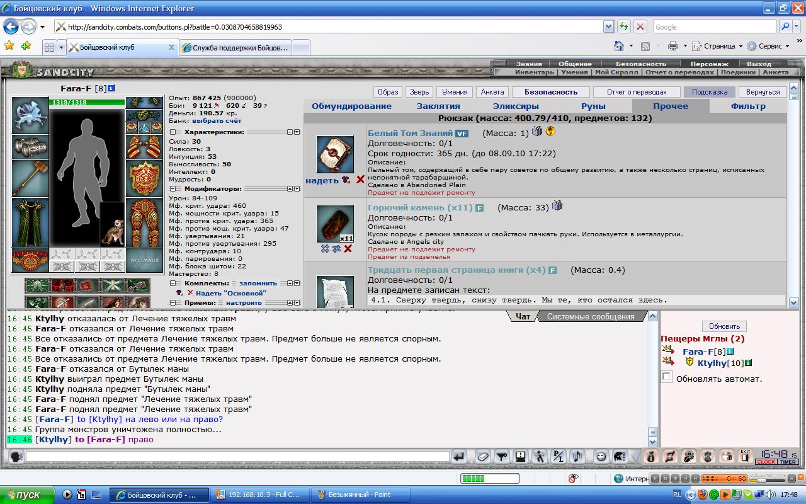Click the надеть link under Белый Том Знаний
The image size is (806, 504).
coord(322,180)
